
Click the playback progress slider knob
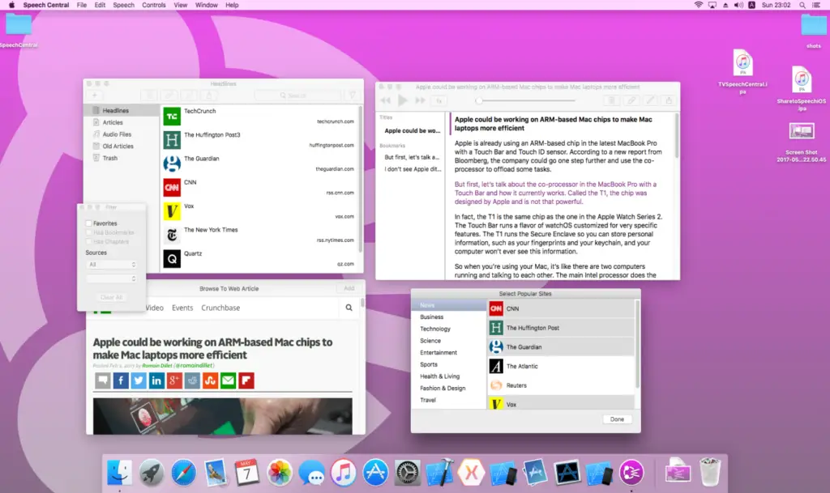pyautogui.click(x=479, y=100)
